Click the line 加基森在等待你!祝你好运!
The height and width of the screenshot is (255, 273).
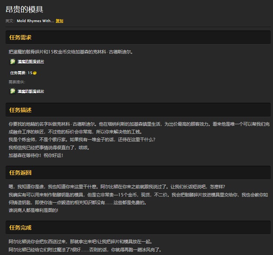pyautogui.click(x=36, y=155)
